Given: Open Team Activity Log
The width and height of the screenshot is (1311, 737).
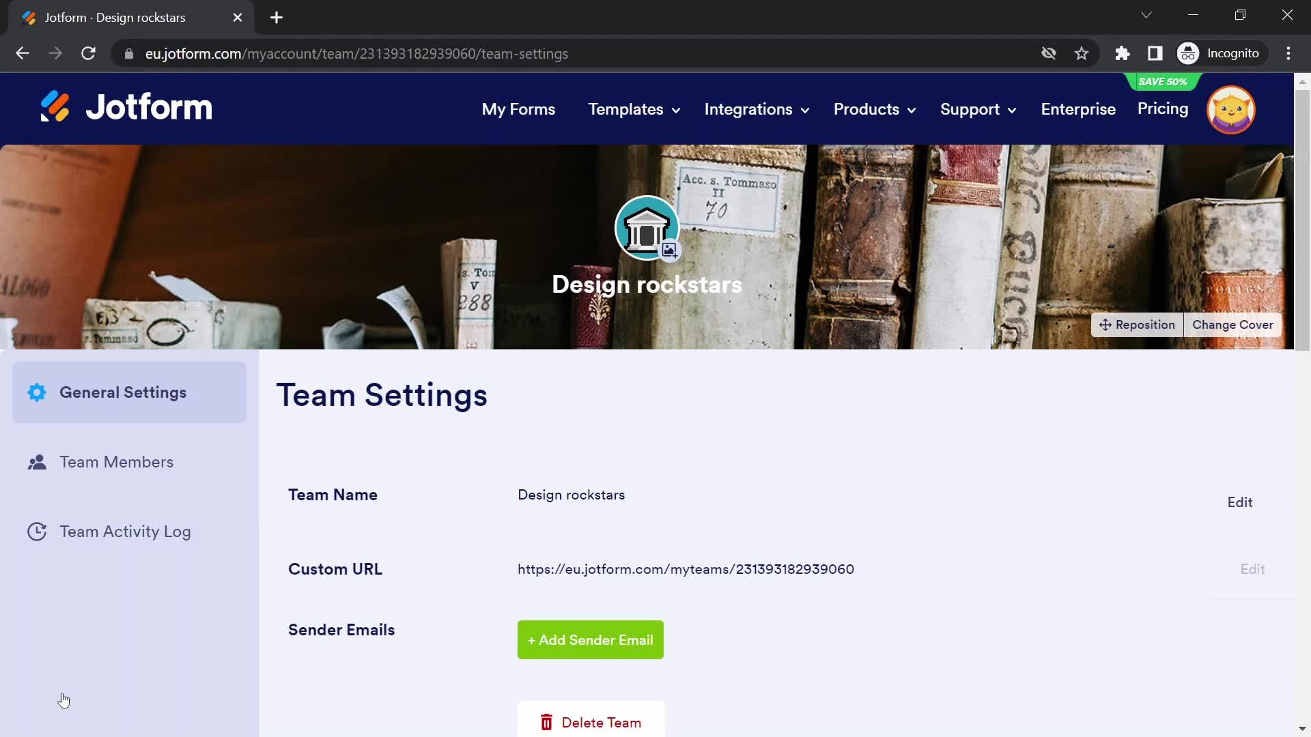Looking at the screenshot, I should 125,532.
